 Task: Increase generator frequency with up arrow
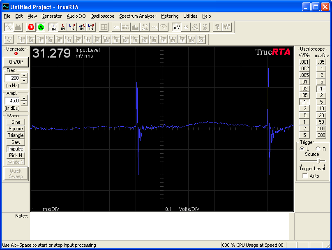[x=24, y=75]
